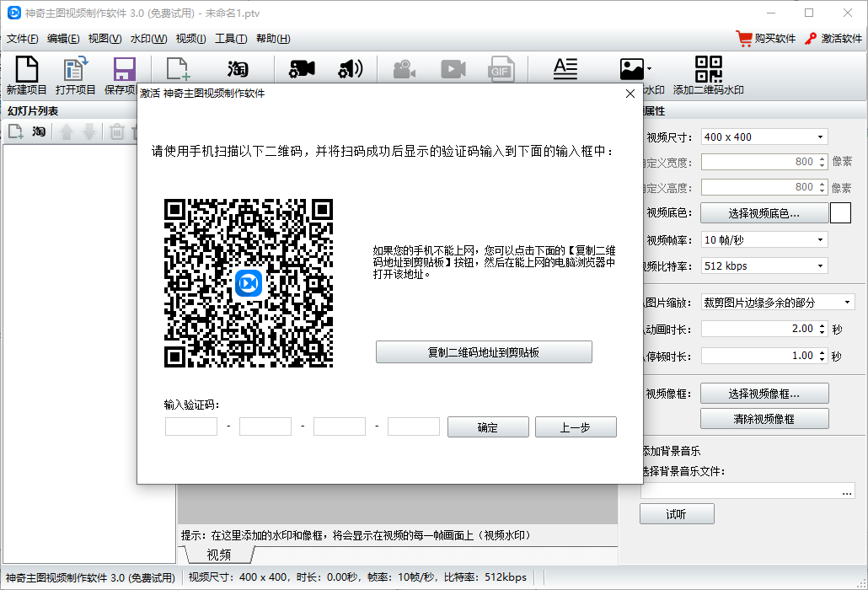Click the 确定 button in the dialog

click(488, 427)
